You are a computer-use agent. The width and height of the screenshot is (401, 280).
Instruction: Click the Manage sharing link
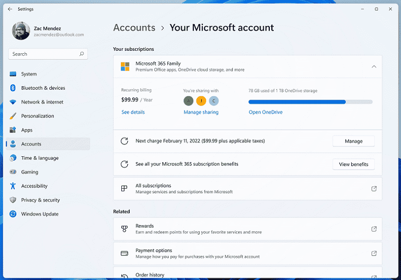click(x=201, y=112)
